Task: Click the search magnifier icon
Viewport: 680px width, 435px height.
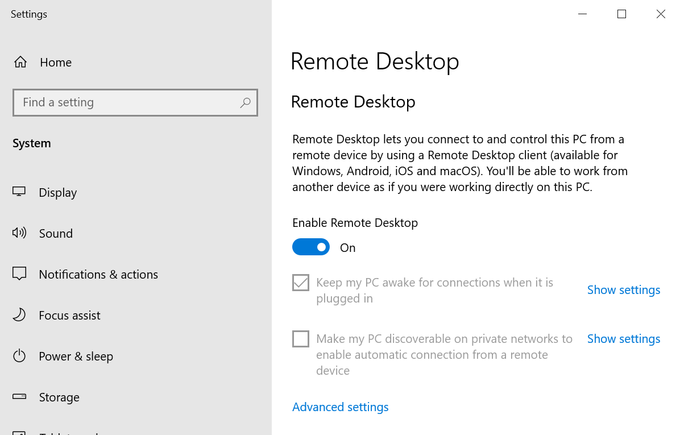Action: (245, 102)
